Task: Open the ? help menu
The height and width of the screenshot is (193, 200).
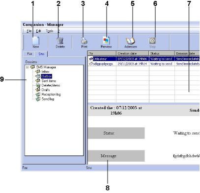Action: coord(58,31)
